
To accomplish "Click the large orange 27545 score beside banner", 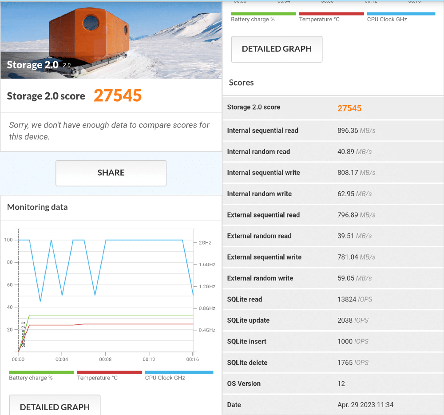I will [118, 95].
